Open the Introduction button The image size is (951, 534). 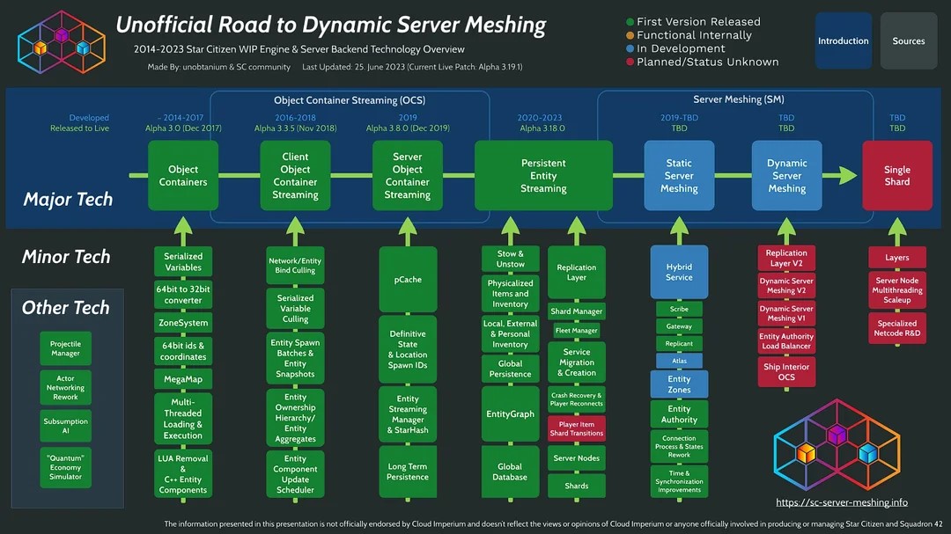[843, 40]
